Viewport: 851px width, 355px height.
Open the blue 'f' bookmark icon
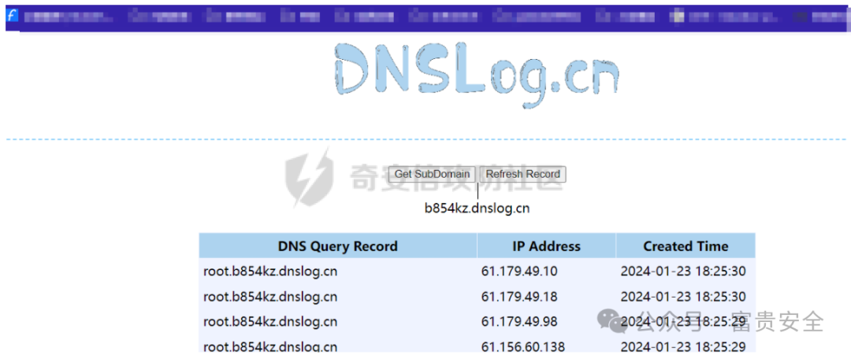tap(12, 16)
